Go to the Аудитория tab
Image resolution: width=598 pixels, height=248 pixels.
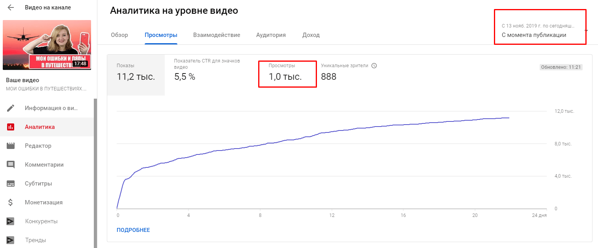tap(271, 35)
